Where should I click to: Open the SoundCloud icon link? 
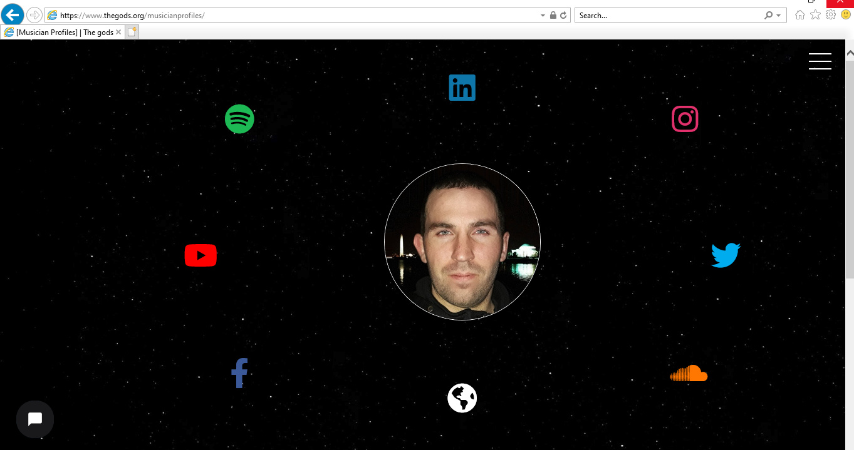coord(689,373)
